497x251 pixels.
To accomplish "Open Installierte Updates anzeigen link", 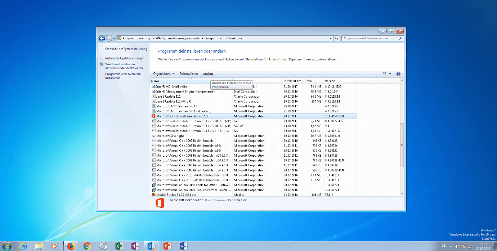I will (x=125, y=58).
